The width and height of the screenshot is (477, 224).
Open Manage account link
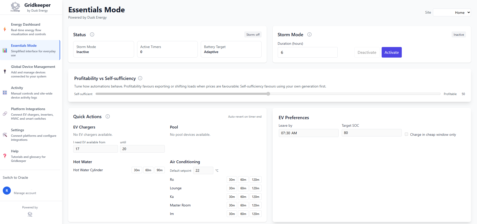click(25, 193)
